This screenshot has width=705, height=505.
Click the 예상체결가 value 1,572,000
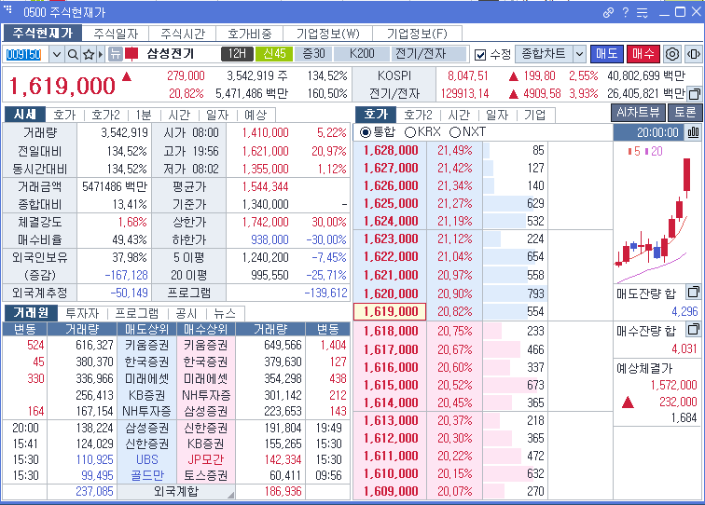(673, 385)
